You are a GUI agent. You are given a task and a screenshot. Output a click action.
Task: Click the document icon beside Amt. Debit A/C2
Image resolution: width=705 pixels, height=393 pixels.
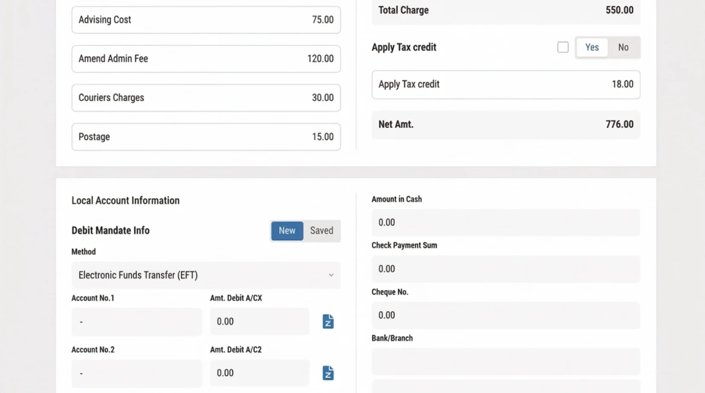point(328,373)
